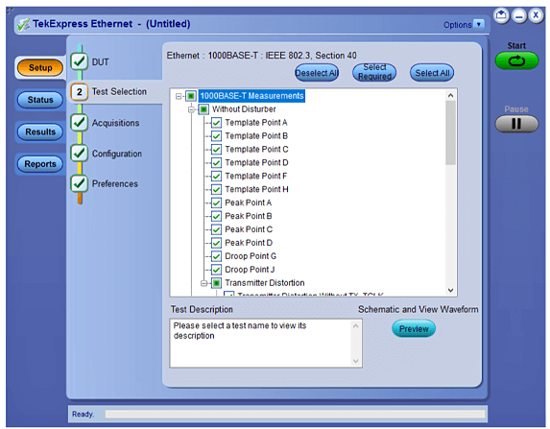Click the test tree scrollbar up arrow
The height and width of the screenshot is (429, 550).
click(451, 95)
